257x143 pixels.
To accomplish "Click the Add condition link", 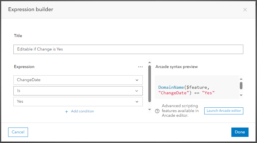I will (82, 111).
